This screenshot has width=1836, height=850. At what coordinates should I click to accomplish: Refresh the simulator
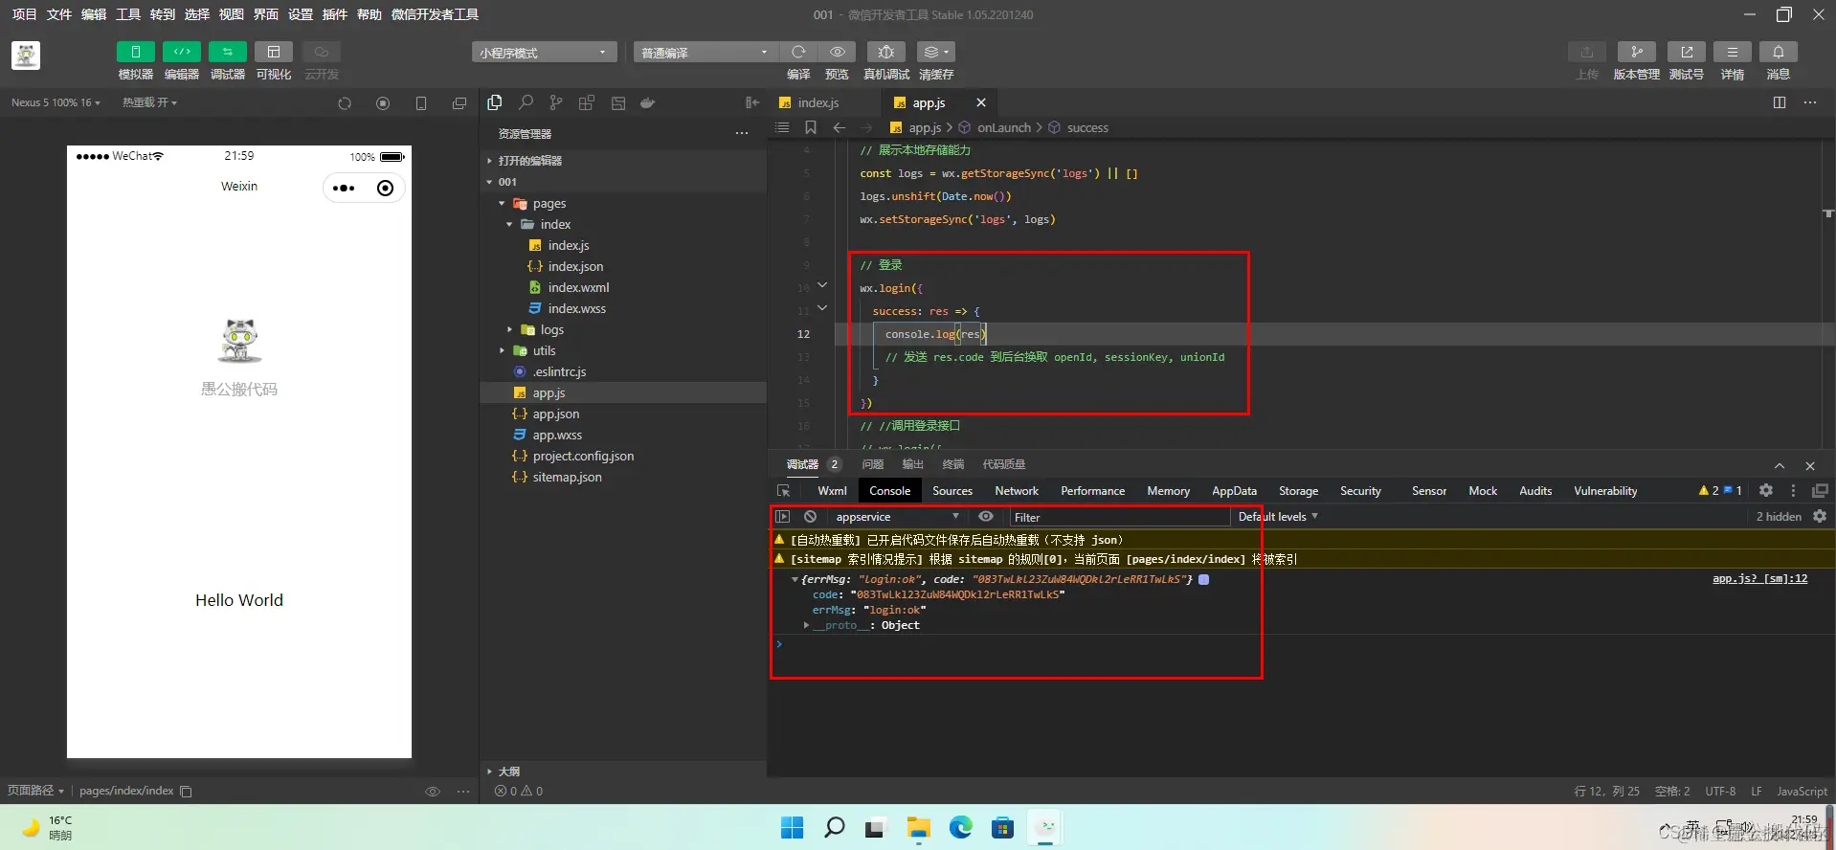click(x=345, y=103)
